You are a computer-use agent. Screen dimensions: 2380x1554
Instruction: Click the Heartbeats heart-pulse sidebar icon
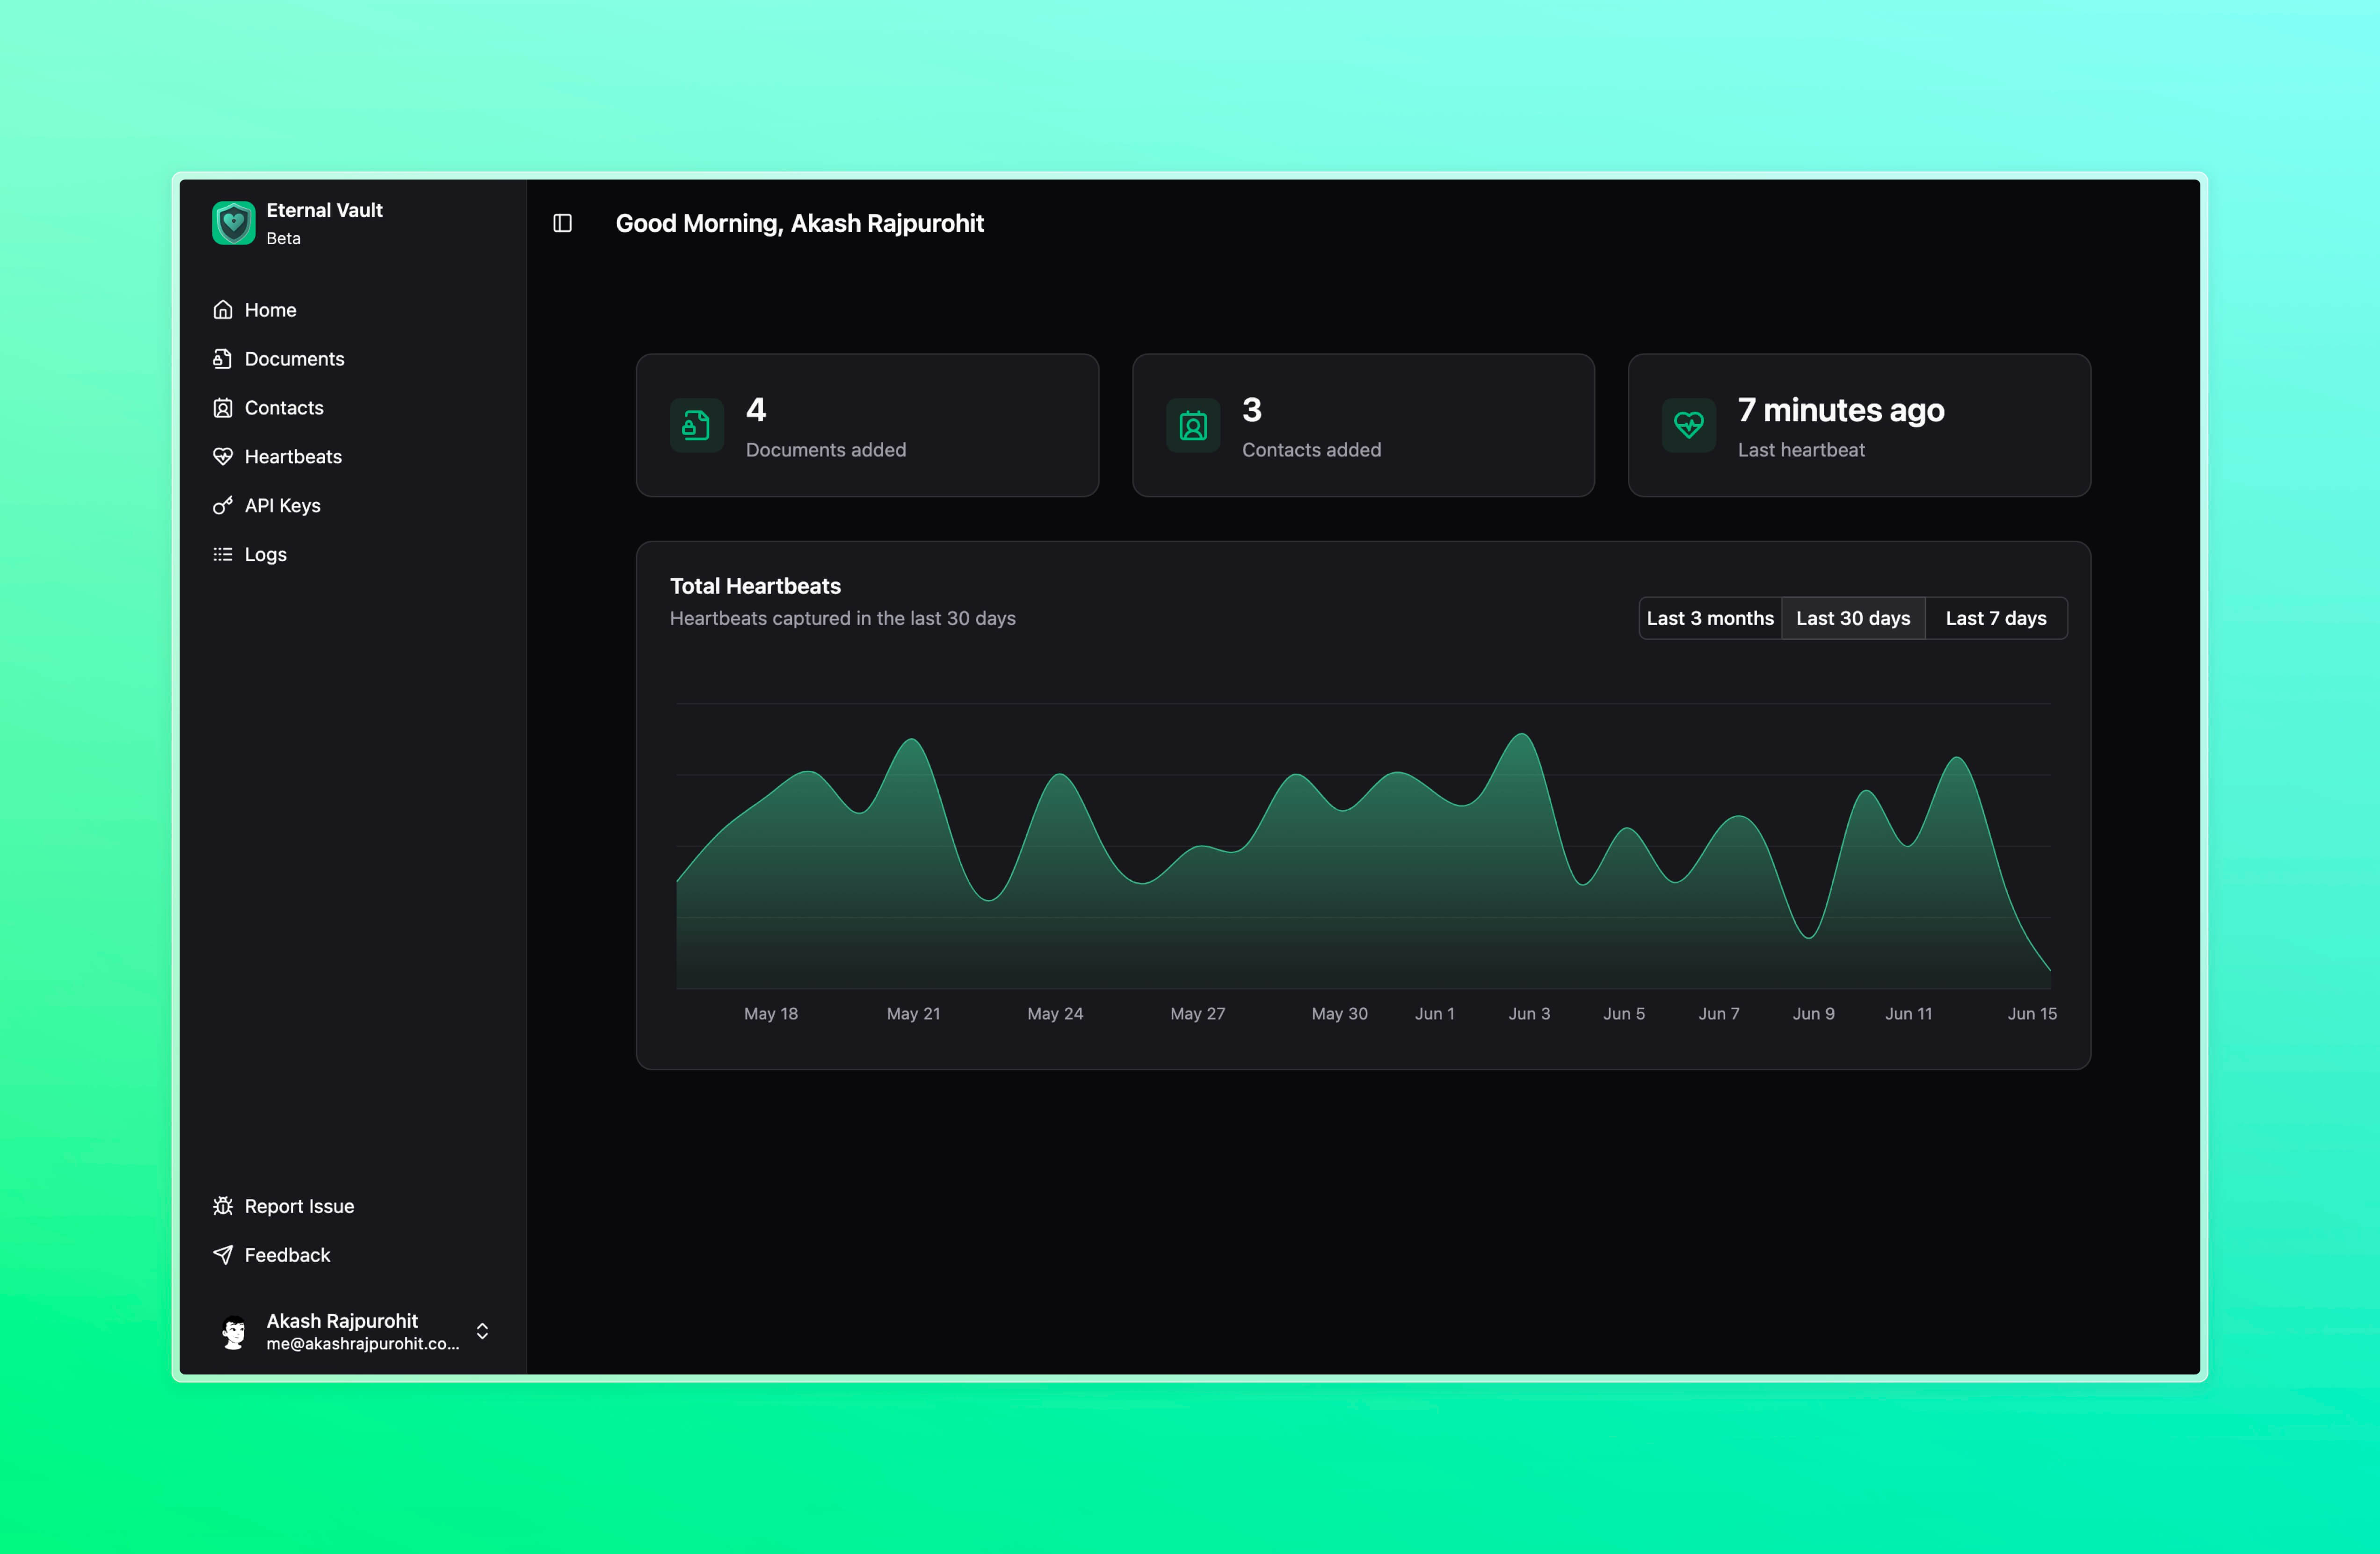click(223, 457)
